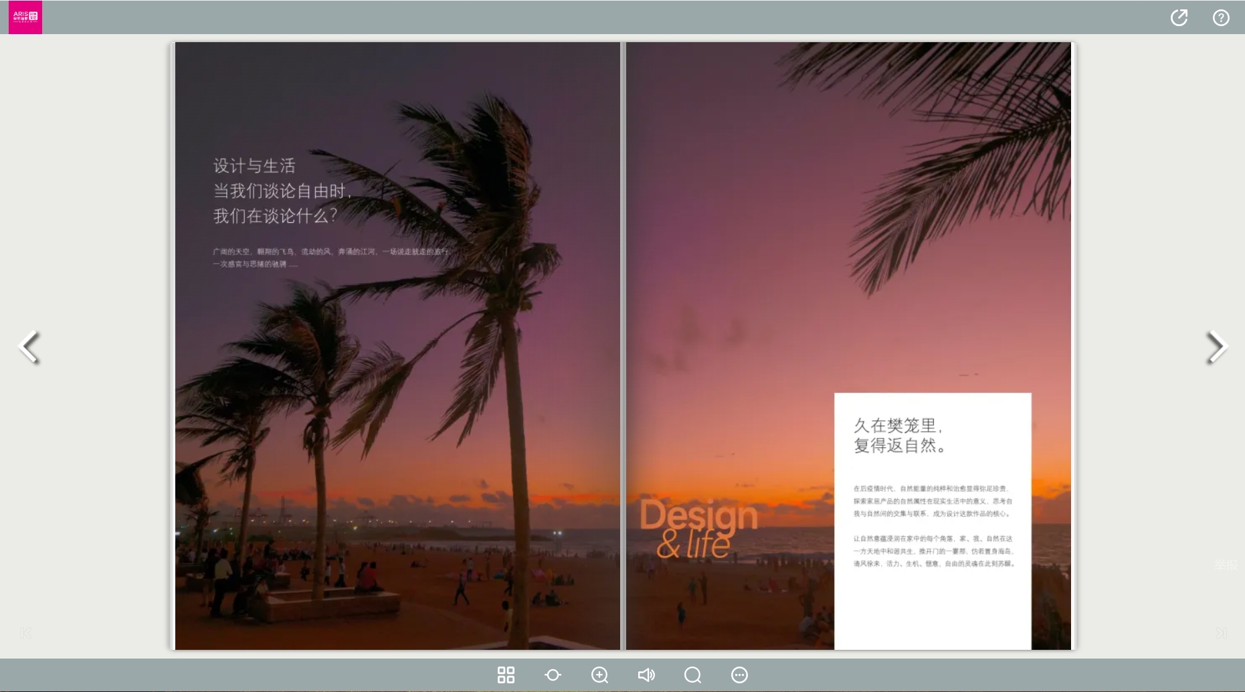
Task: Open the share icon in top bar
Action: coord(1179,17)
